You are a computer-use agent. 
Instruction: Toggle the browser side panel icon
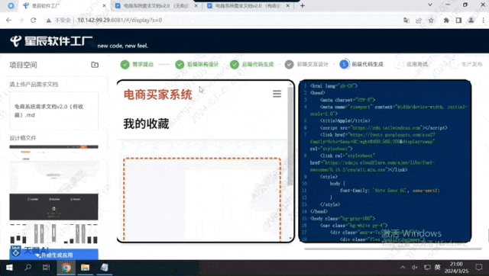(x=458, y=21)
